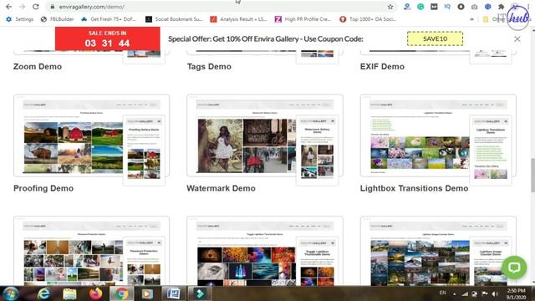Reload the Envira Gallery page
The width and height of the screenshot is (535, 301).
[x=35, y=7]
